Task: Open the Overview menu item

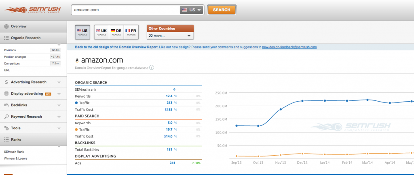Action: click(33, 26)
